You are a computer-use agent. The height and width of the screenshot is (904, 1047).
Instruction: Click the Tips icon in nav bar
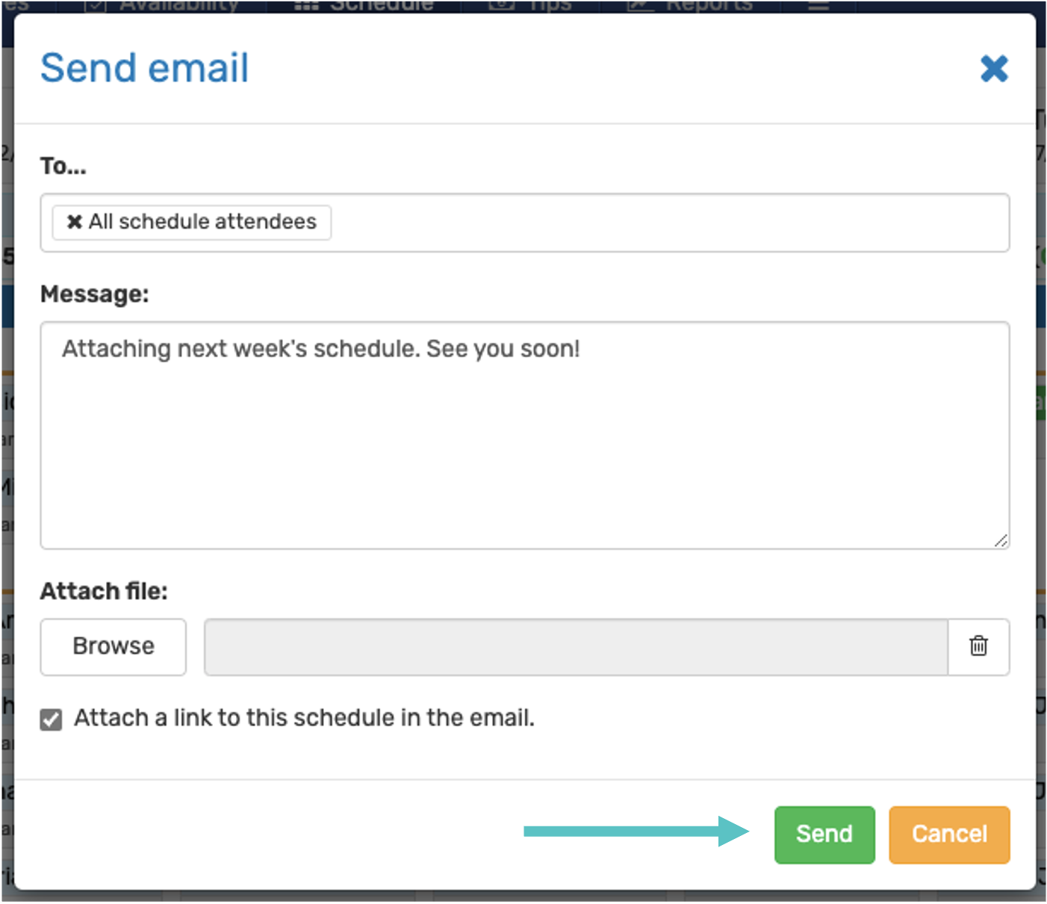pos(502,5)
